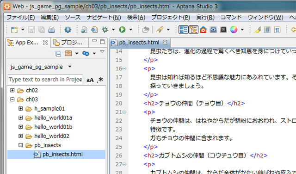This screenshot has width=296, height=174.
Task: Open the deploy icon dropdown arrow
Action: pyautogui.click(x=77, y=54)
